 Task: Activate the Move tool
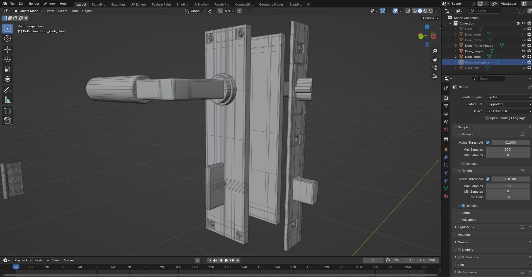8,50
